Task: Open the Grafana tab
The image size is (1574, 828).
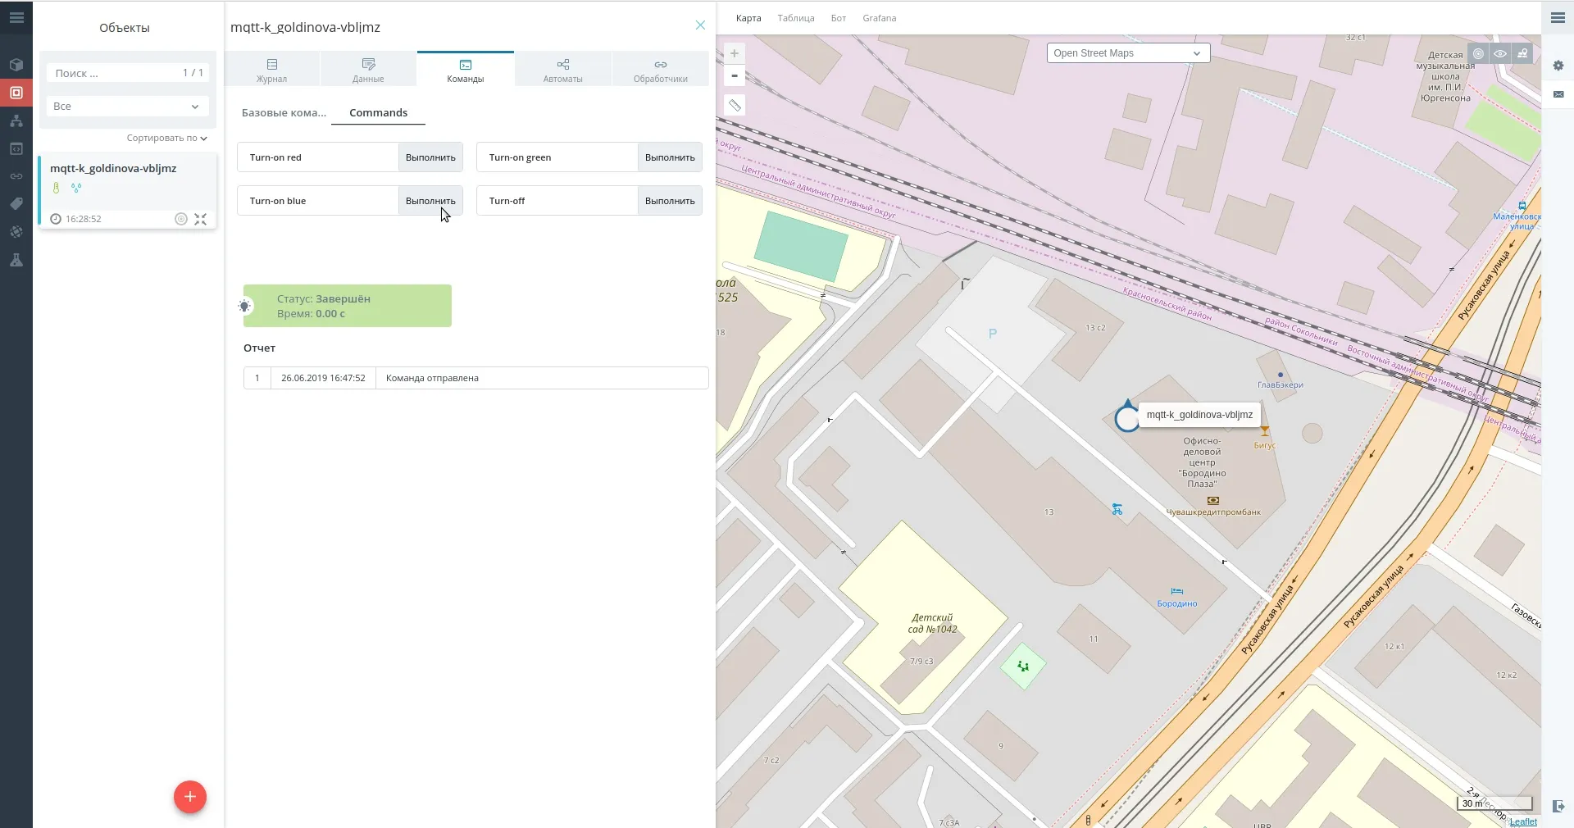Action: 879,18
